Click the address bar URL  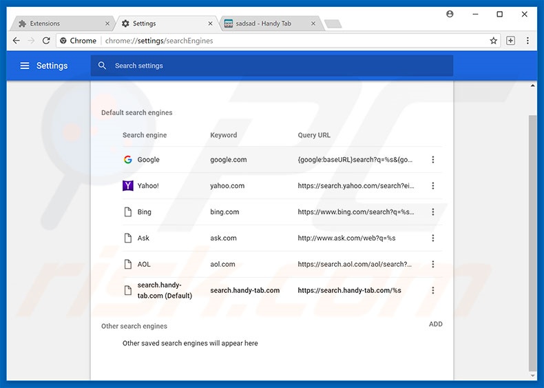click(159, 41)
